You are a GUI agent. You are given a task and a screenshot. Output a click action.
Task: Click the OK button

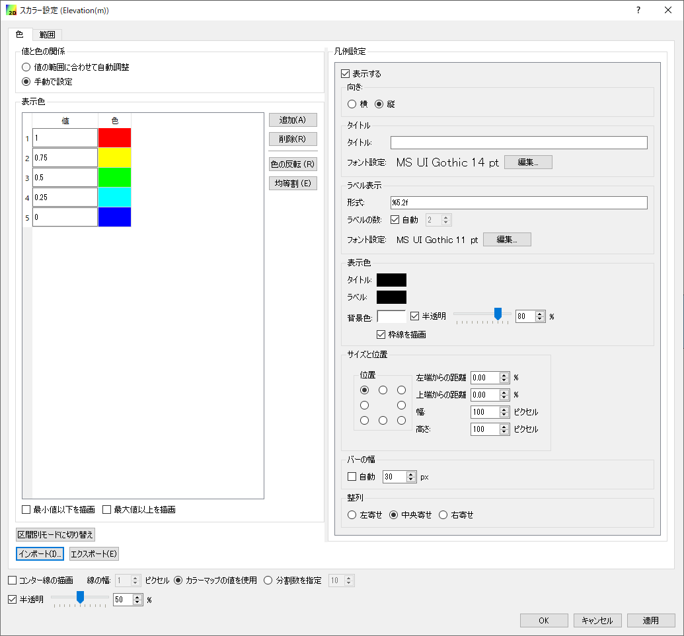[x=544, y=620]
